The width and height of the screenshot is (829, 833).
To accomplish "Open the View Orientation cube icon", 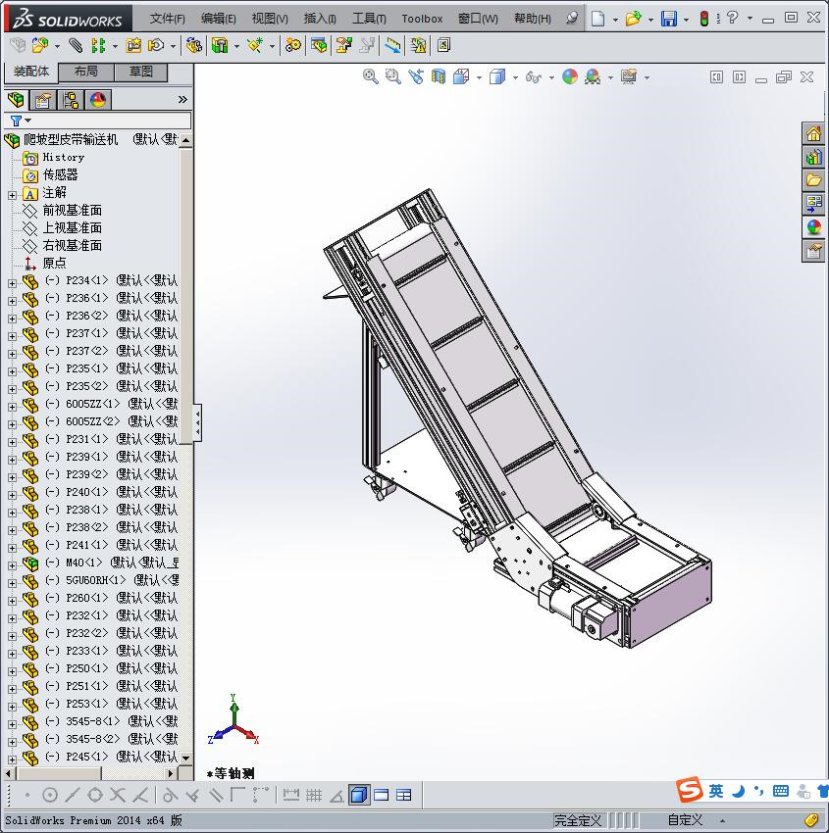I will point(461,77).
